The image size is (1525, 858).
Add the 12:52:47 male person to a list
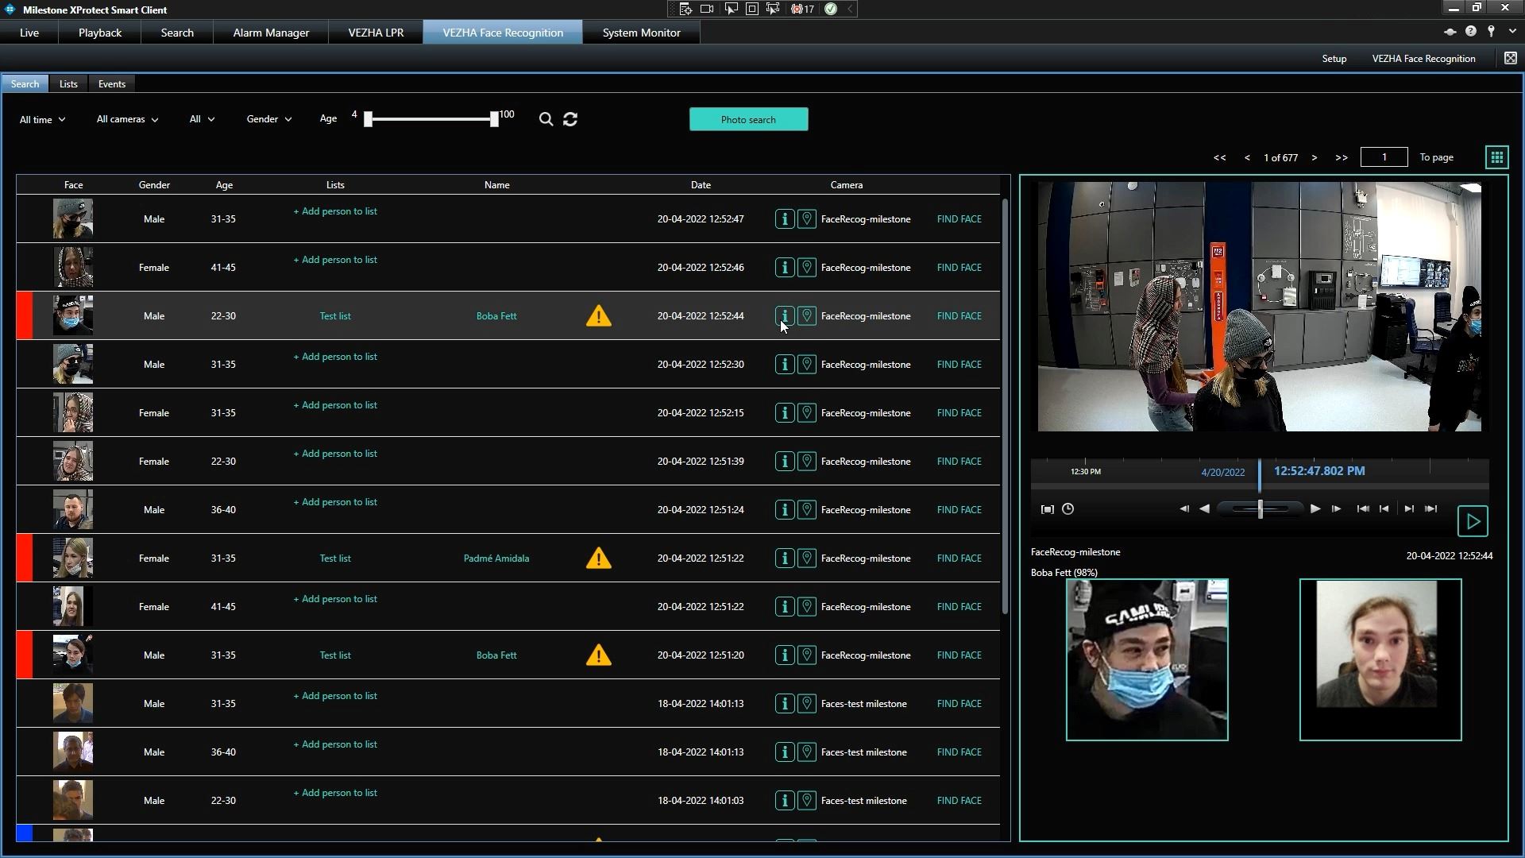[335, 211]
